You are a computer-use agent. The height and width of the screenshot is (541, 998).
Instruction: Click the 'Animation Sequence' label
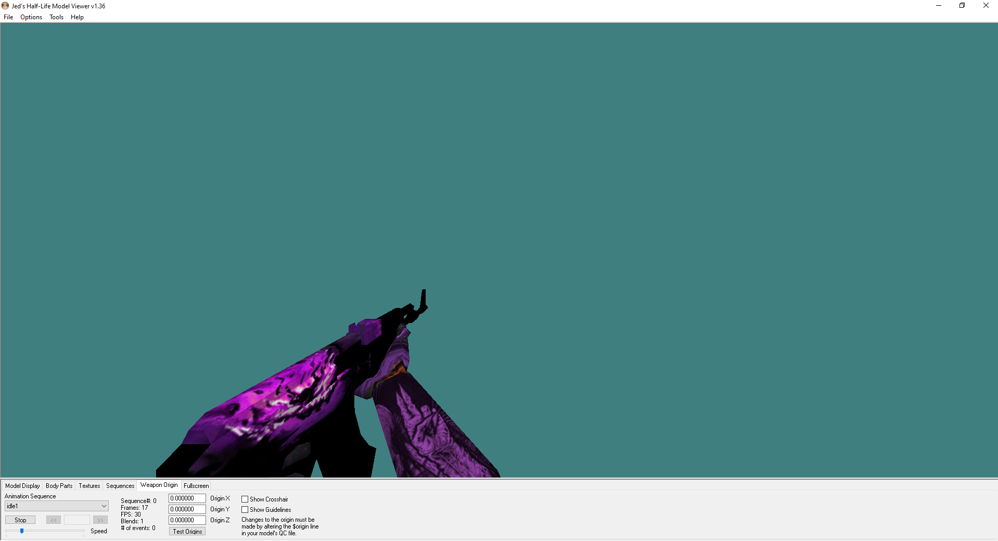(x=30, y=496)
